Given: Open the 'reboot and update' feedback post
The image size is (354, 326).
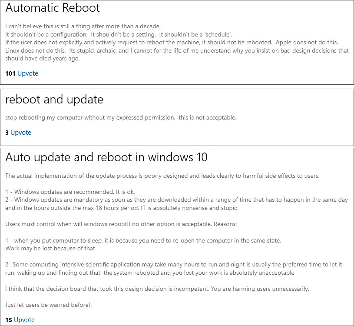Looking at the screenshot, I should [x=54, y=100].
